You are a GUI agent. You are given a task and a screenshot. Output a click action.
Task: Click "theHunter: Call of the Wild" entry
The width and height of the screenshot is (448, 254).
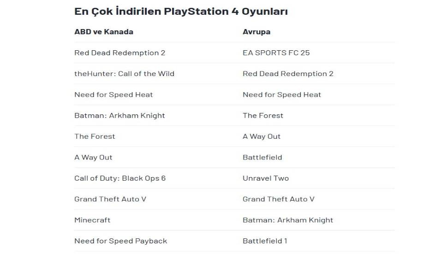pyautogui.click(x=124, y=73)
